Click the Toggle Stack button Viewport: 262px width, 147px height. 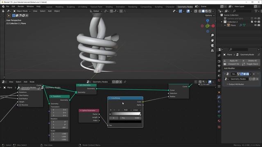point(251,64)
